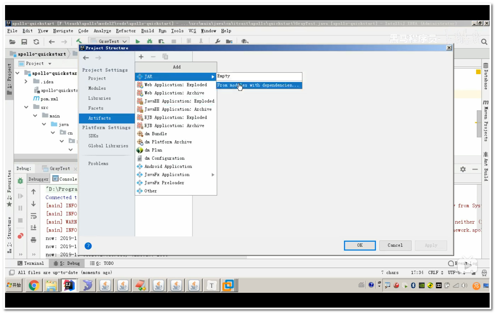Viewport: 495px width, 313px height.
Task: Select From modules with dependencies option
Action: coord(259,85)
